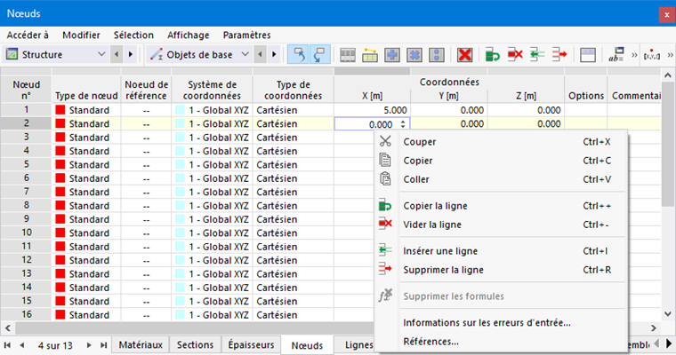
Task: Open Références... from context menu
Action: (501, 342)
